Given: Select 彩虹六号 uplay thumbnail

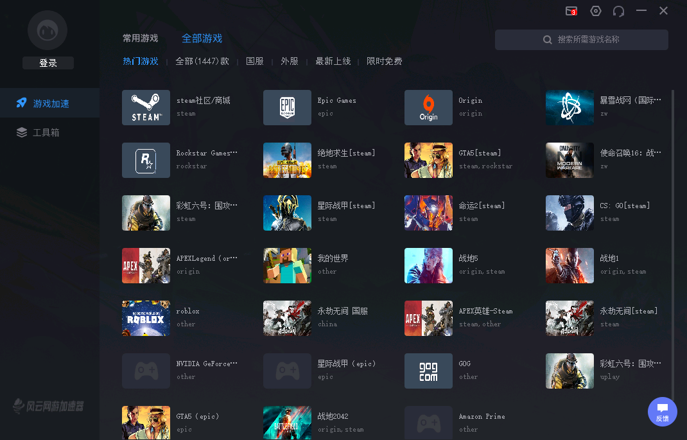Looking at the screenshot, I should coord(570,371).
